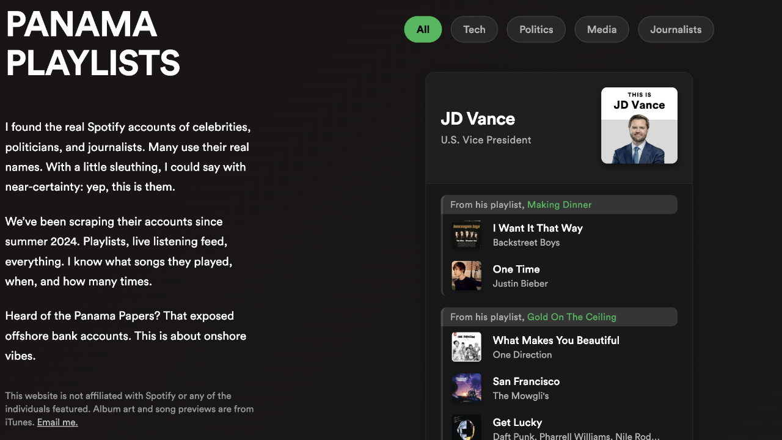782x440 pixels.
Task: Click the Panama Playlists site title
Action: tap(93, 43)
